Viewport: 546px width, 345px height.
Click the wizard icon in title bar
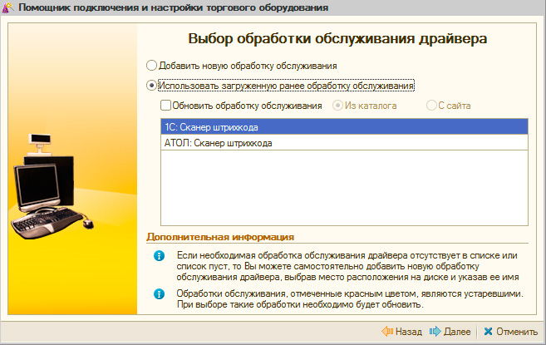pyautogui.click(x=7, y=7)
